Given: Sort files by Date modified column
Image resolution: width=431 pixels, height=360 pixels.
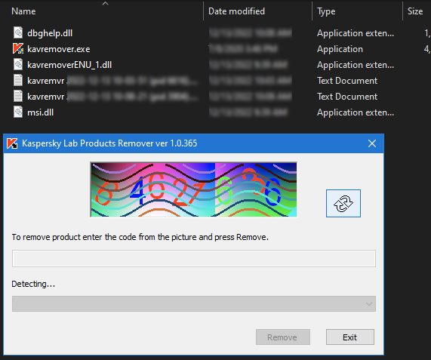Looking at the screenshot, I should pyautogui.click(x=236, y=11).
